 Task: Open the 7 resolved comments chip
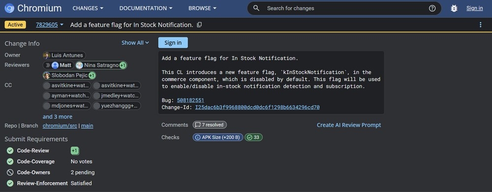pos(210,125)
